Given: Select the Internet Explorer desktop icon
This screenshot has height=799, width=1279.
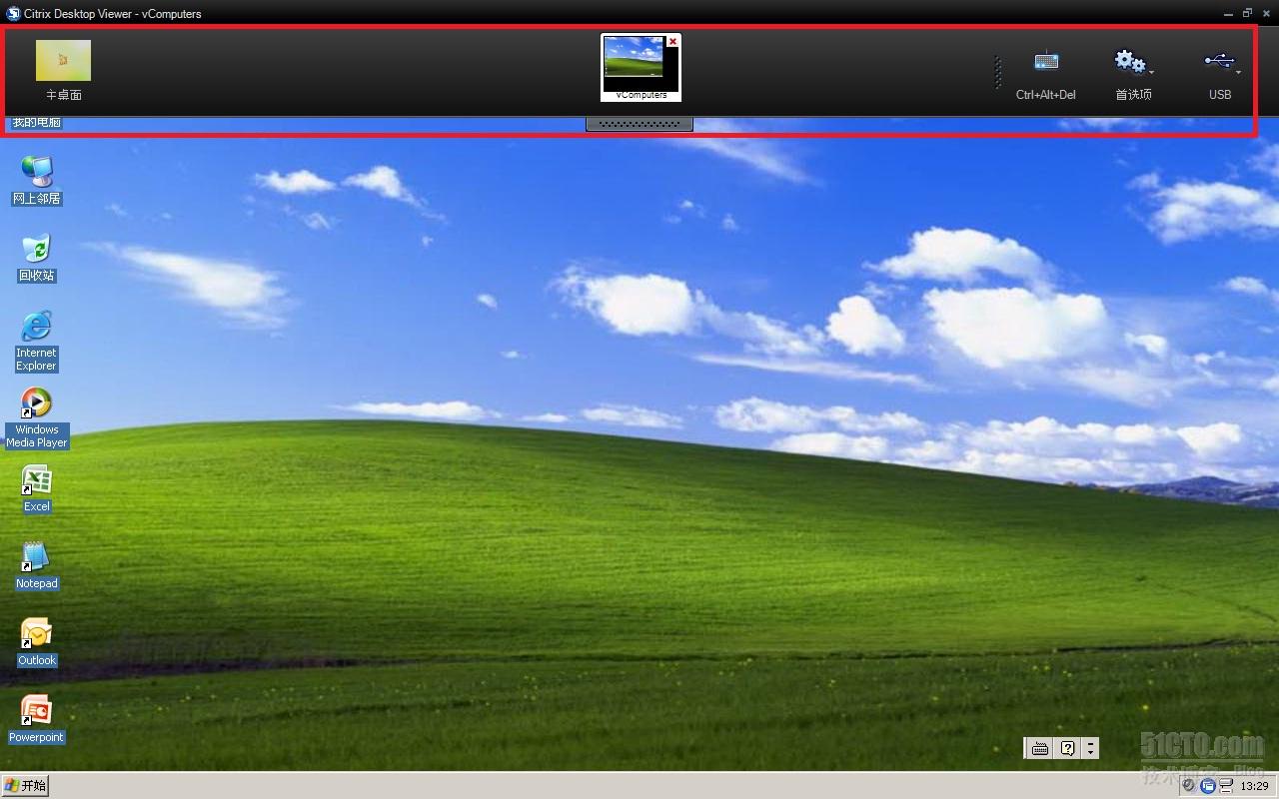Looking at the screenshot, I should 36,341.
